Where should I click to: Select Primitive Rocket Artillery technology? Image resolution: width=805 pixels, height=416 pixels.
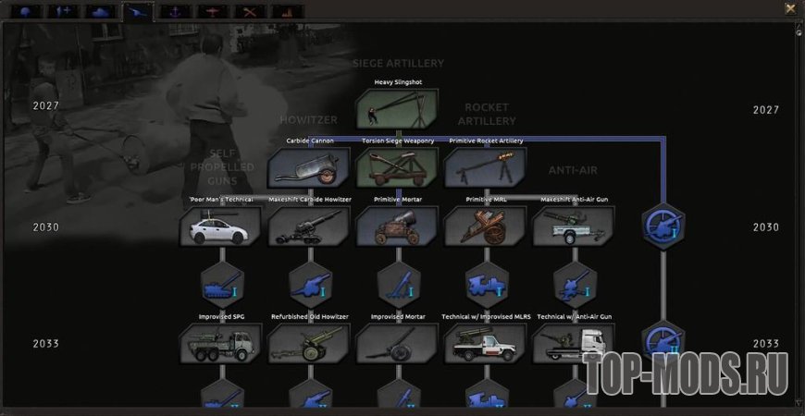point(486,167)
